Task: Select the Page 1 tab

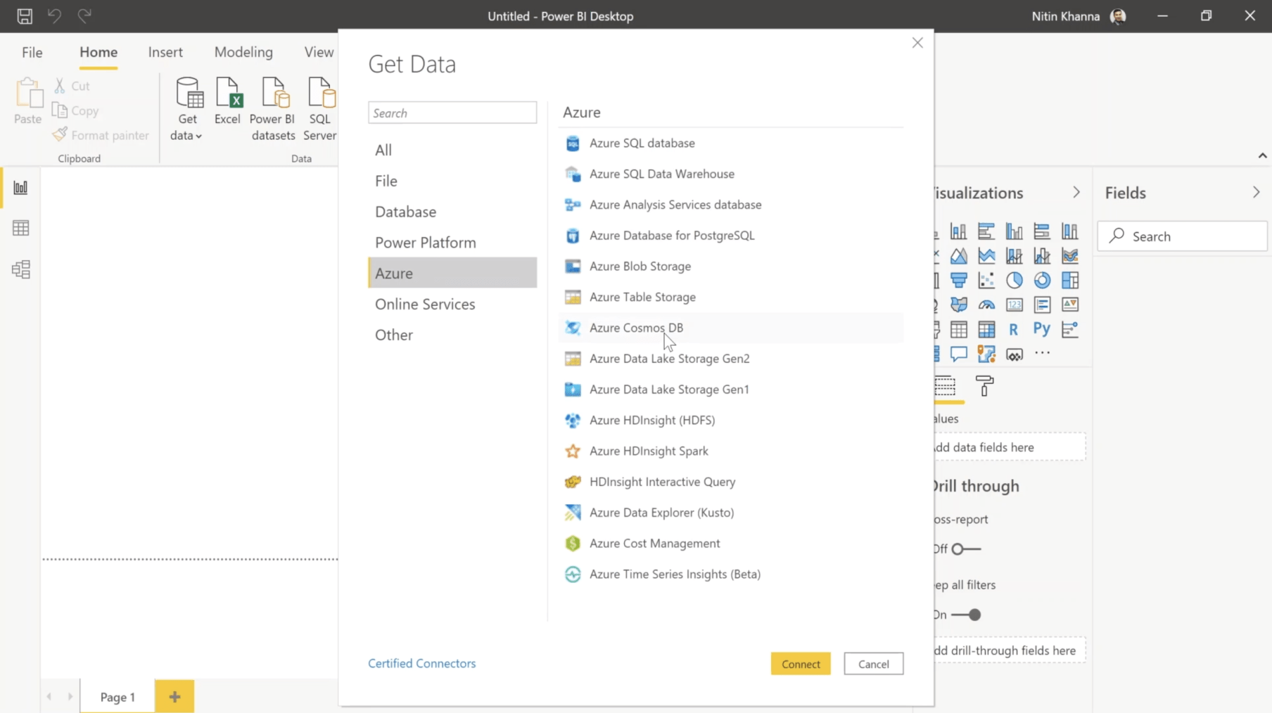Action: [117, 697]
